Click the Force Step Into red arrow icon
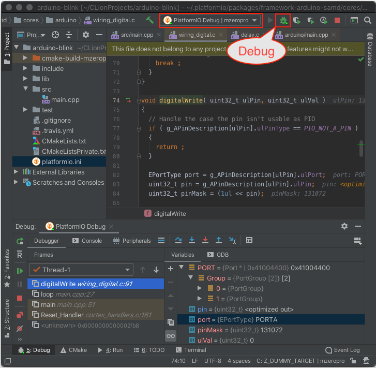 [x=205, y=240]
